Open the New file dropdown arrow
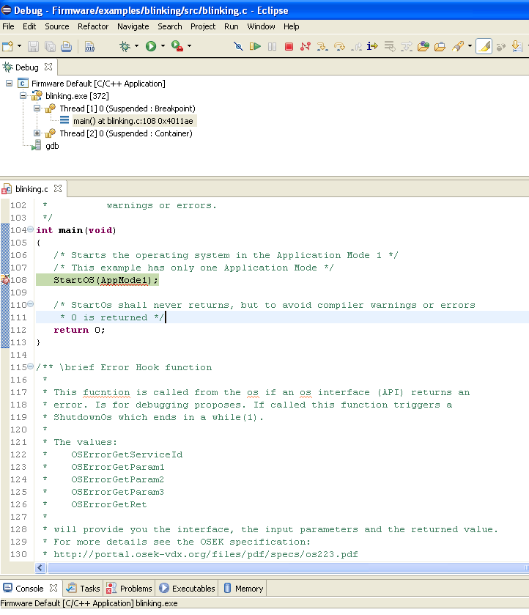 point(19,46)
